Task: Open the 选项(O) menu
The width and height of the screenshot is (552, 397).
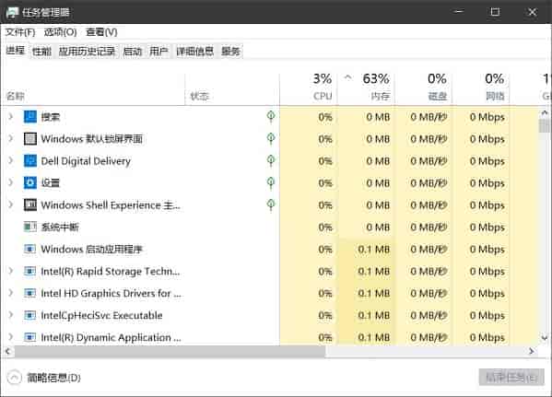Action: coord(60,32)
